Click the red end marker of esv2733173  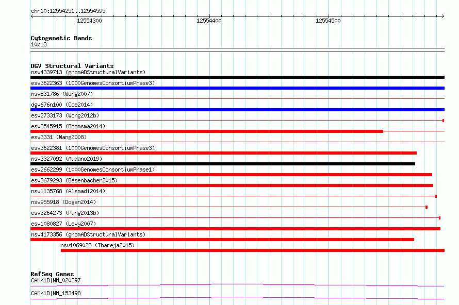(x=443, y=121)
